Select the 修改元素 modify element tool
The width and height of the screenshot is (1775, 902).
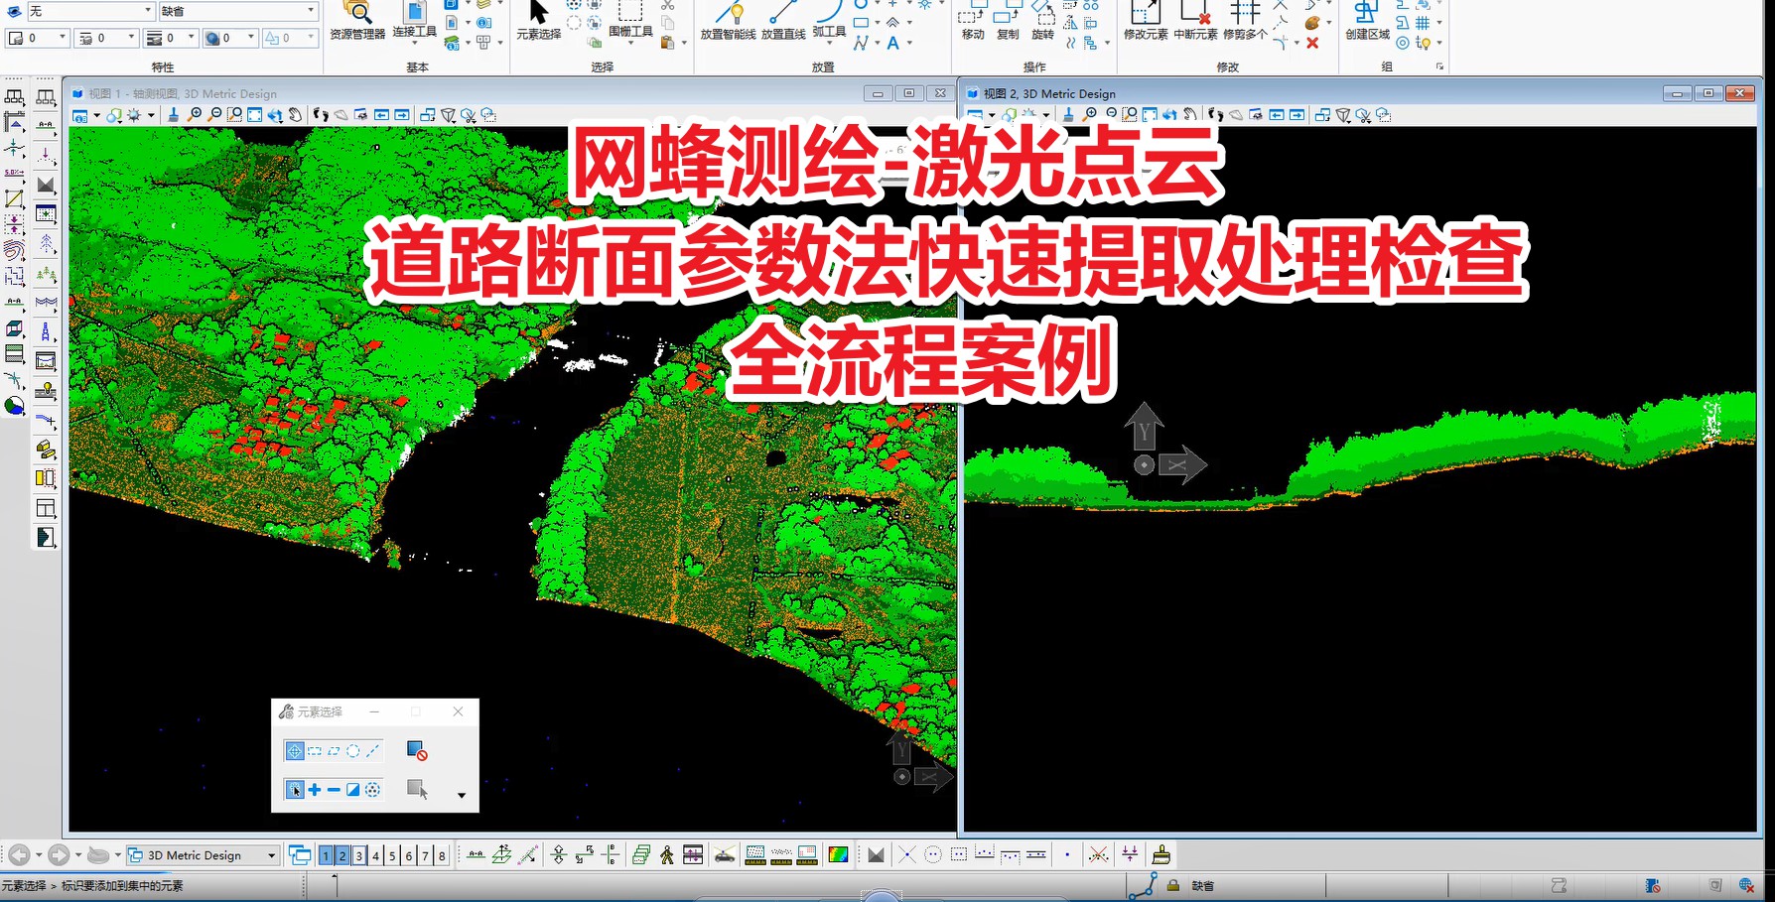pyautogui.click(x=1146, y=21)
